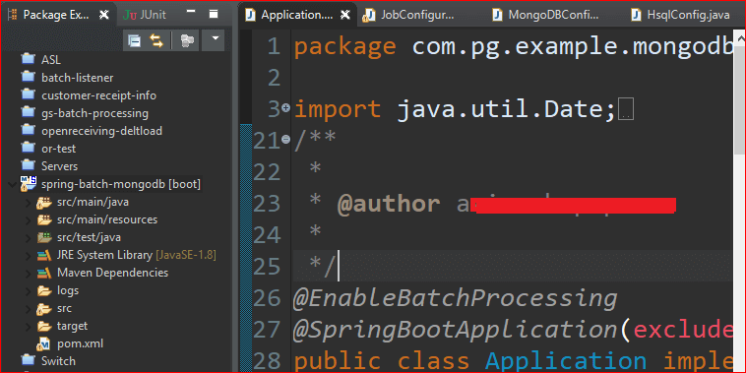This screenshot has width=746, height=373.
Task: Click JRE System Library books icon
Action: point(44,256)
